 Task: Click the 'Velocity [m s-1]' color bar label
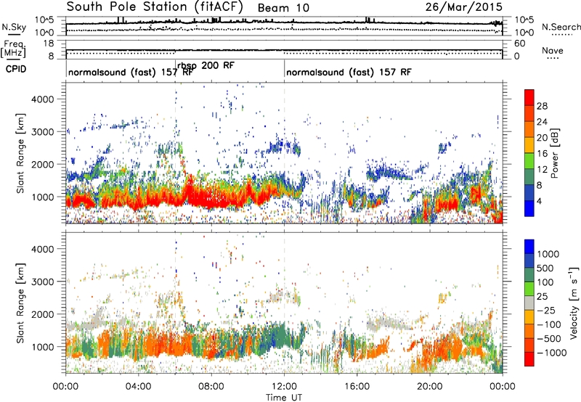tap(574, 303)
